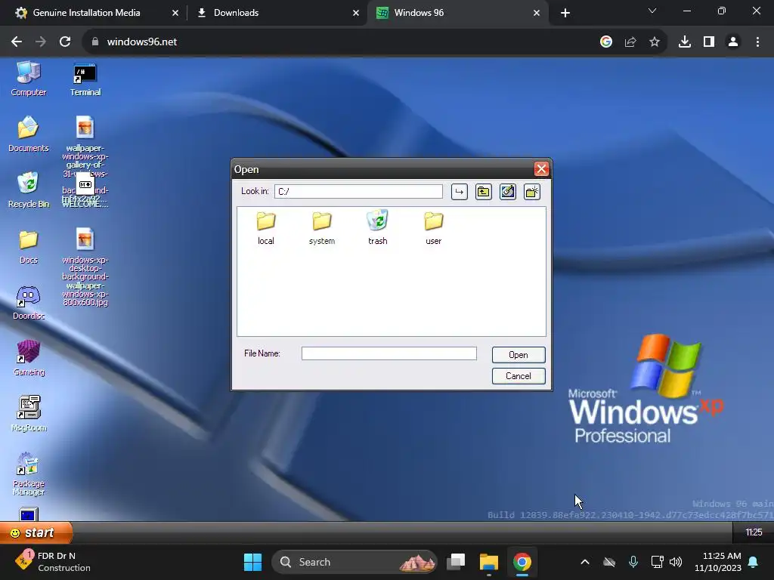
Task: Click the Look in path field
Action: point(358,191)
